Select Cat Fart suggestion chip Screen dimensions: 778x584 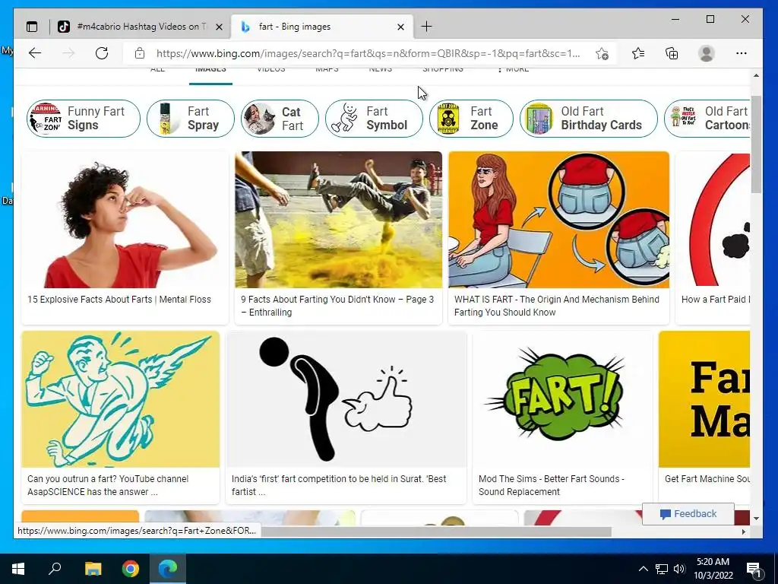coord(280,118)
